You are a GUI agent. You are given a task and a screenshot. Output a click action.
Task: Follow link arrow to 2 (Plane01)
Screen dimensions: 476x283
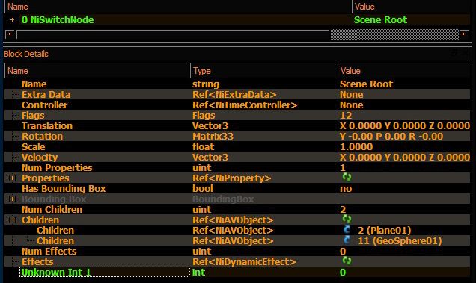(347, 229)
